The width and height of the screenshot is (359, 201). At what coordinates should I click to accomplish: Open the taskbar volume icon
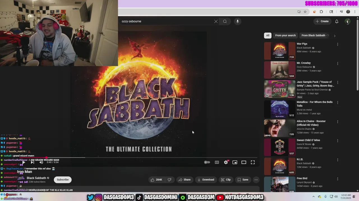(336, 197)
